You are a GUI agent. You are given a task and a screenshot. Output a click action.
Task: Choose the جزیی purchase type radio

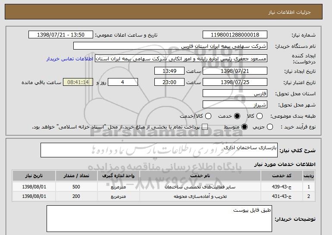pos(270,127)
